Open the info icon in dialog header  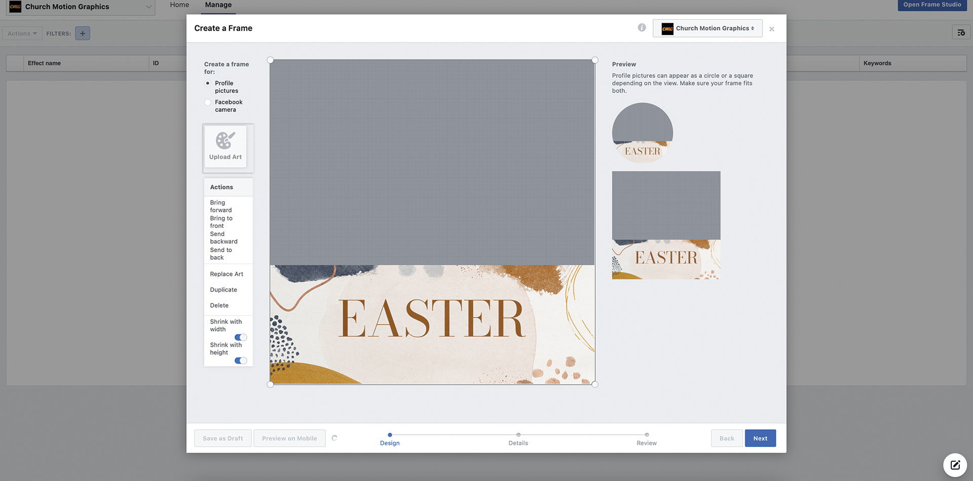(642, 28)
